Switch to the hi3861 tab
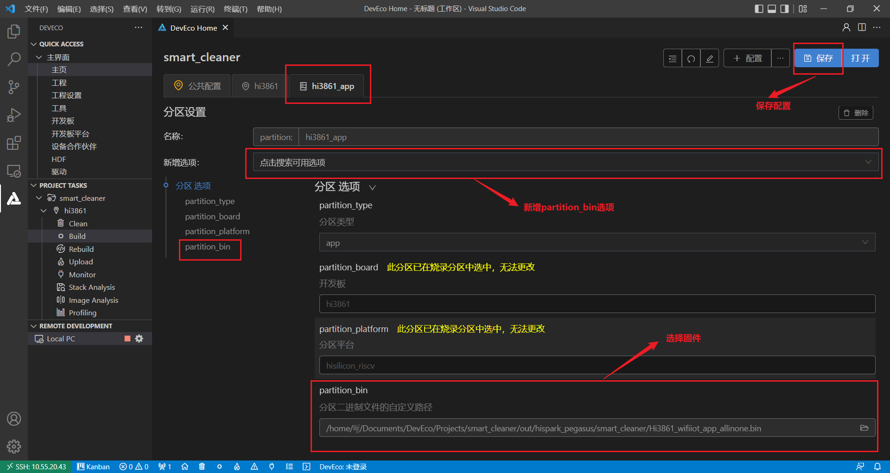This screenshot has height=473, width=890. click(x=260, y=86)
